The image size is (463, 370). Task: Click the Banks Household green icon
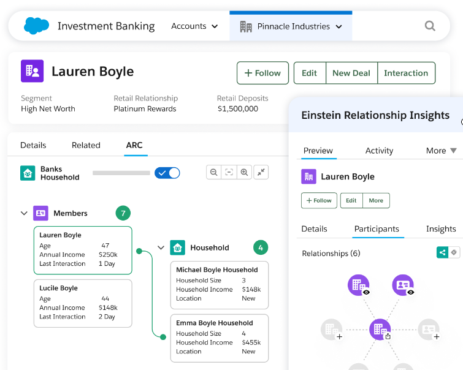[28, 173]
